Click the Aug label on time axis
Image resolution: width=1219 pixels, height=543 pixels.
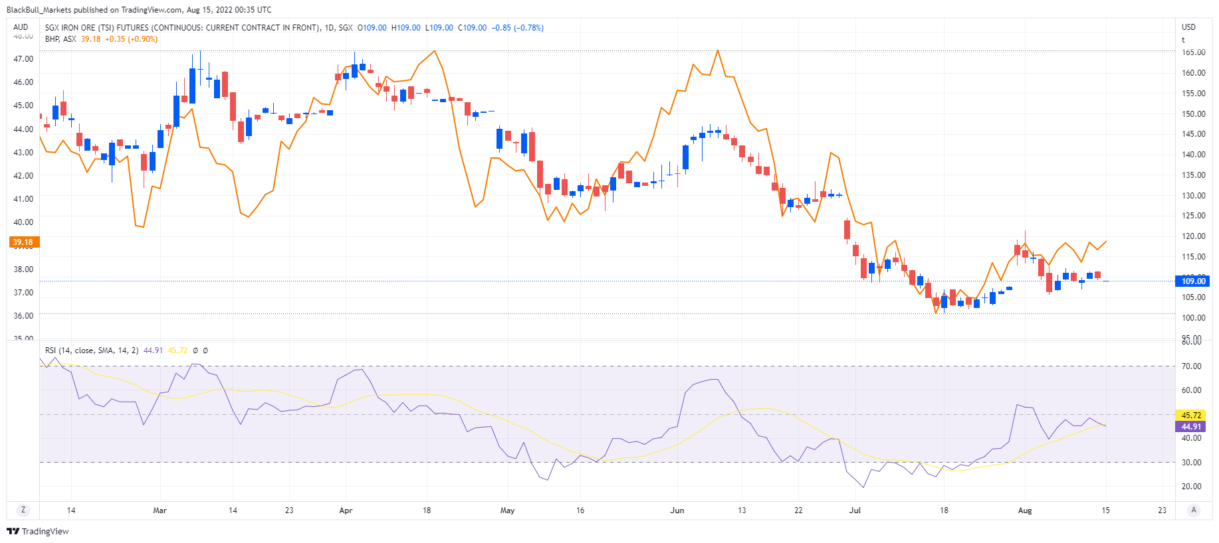(1025, 510)
